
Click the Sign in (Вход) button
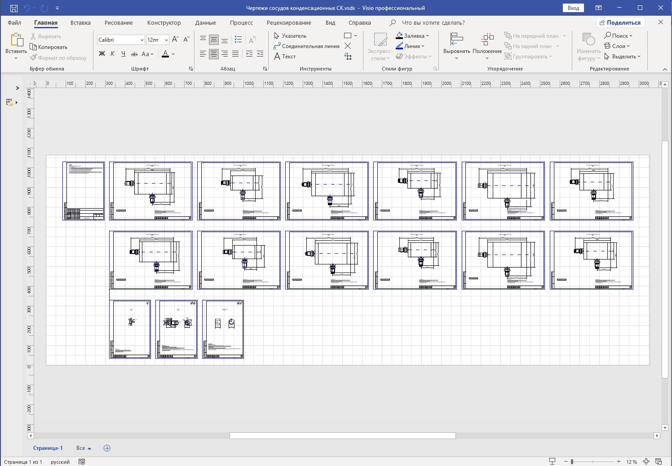pyautogui.click(x=573, y=8)
